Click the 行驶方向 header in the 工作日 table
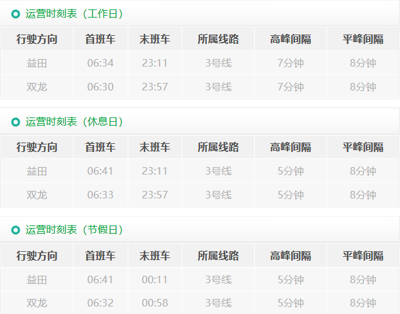The height and width of the screenshot is (314, 400). (37, 40)
